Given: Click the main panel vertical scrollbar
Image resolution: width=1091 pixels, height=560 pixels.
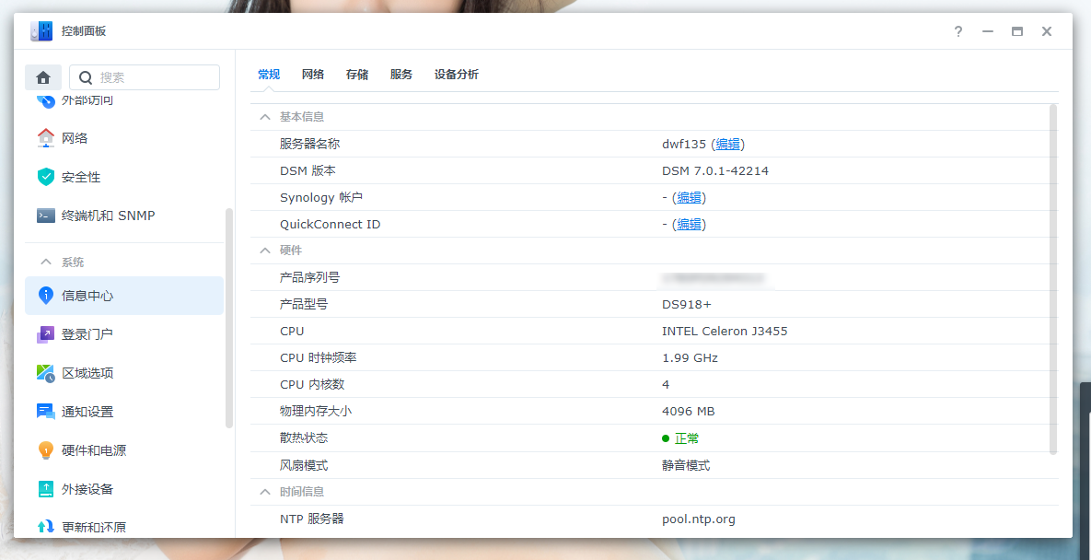Looking at the screenshot, I should (1053, 279).
